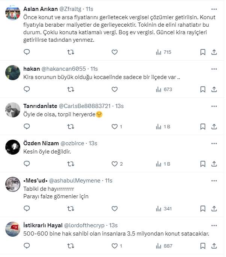Screen dimensions: 226x257
Task: Share Özden Nizam's tweet
Action: 214,164
